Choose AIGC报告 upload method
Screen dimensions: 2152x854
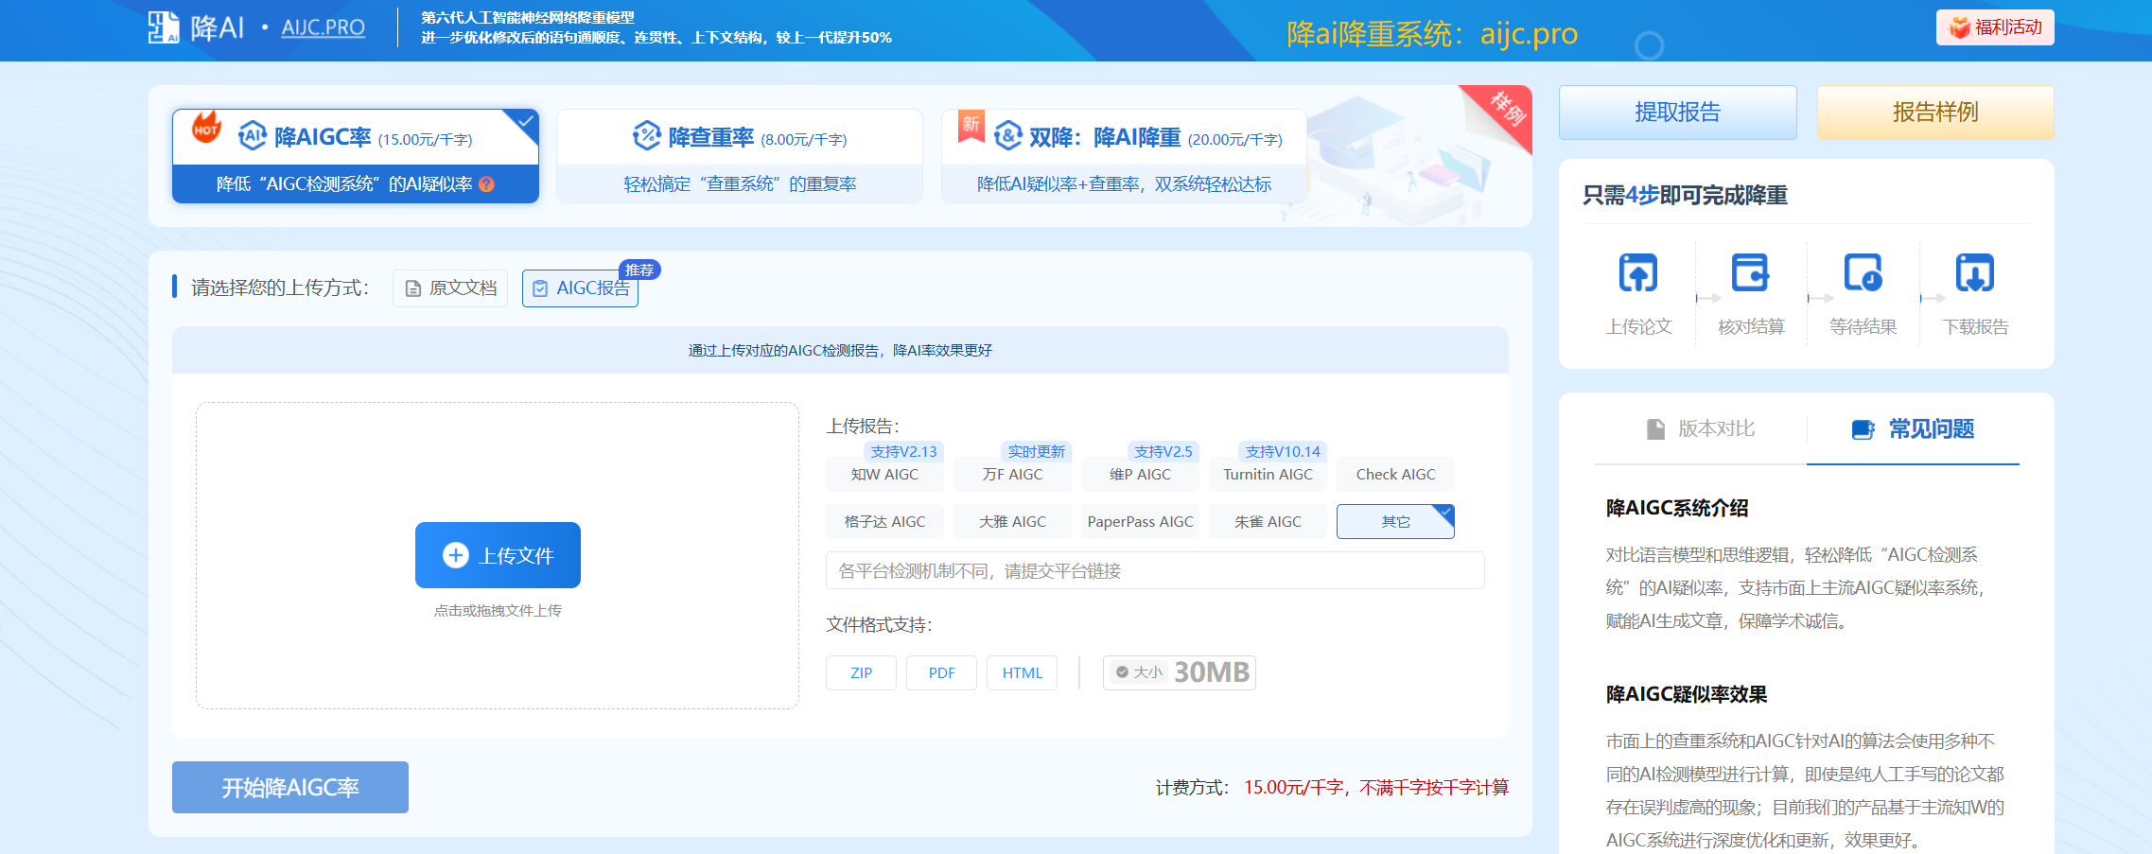(581, 288)
